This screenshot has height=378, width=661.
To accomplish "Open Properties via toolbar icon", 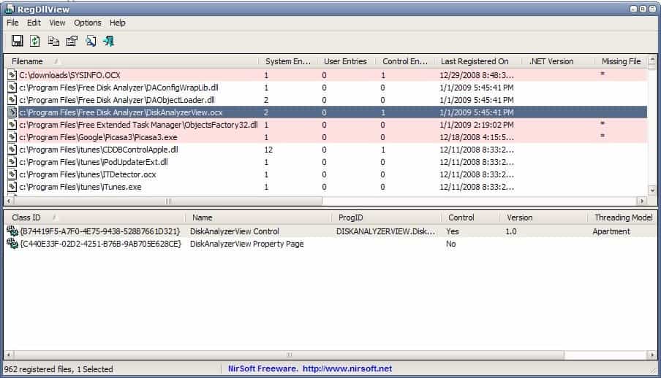I will [72, 41].
